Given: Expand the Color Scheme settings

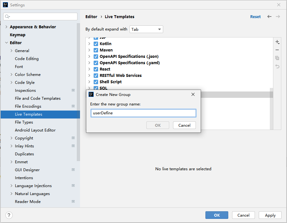Looking at the screenshot, I should pos(11,75).
